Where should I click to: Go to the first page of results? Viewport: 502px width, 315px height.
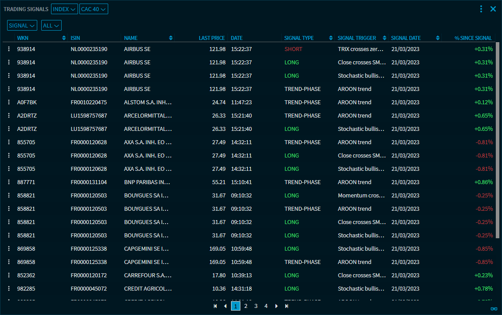click(215, 306)
